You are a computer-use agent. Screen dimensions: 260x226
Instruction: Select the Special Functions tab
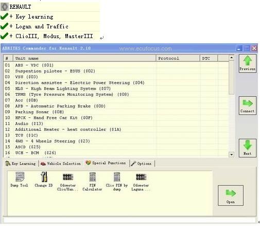click(x=106, y=163)
